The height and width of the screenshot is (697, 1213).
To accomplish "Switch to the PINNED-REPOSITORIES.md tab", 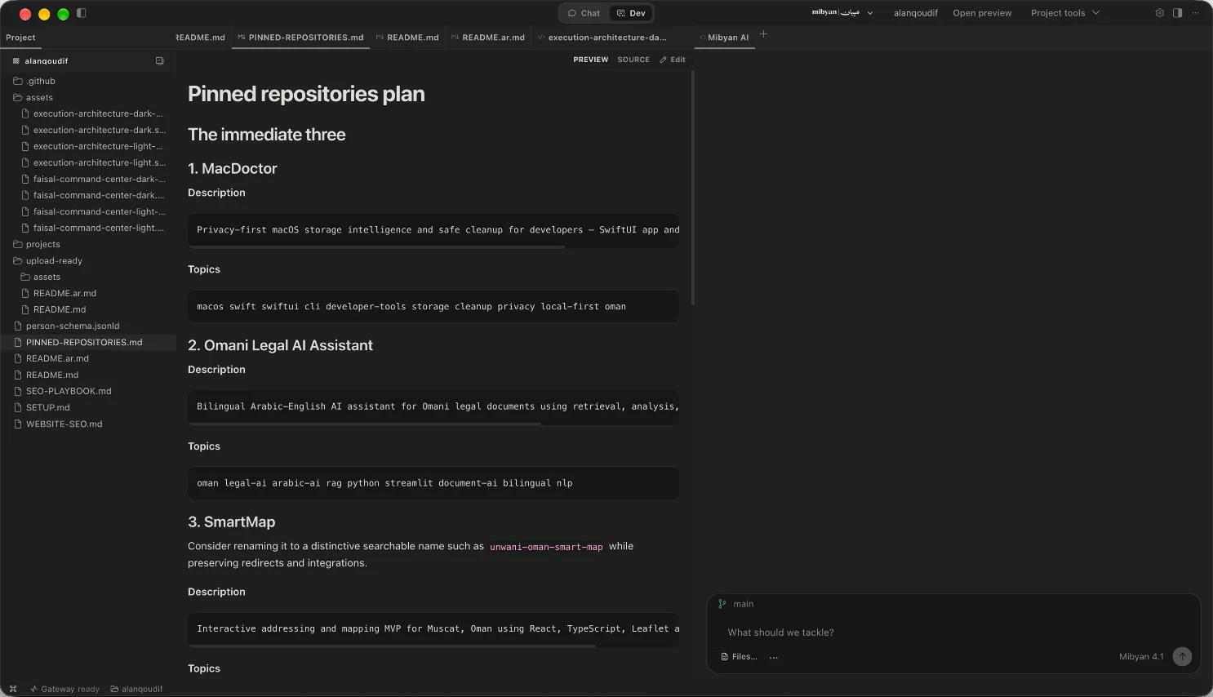I will click(300, 38).
